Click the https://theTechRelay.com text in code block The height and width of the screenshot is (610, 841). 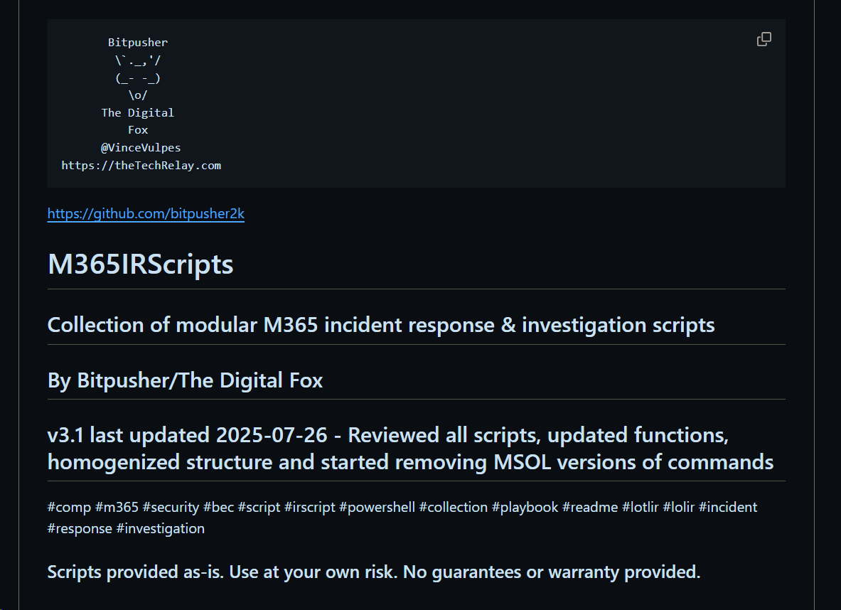141,166
